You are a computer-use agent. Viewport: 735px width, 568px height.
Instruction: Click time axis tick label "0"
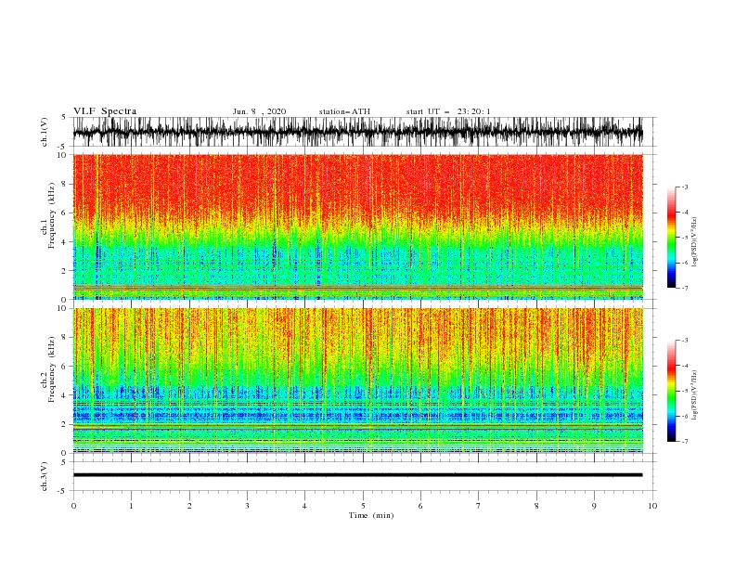tap(73, 506)
